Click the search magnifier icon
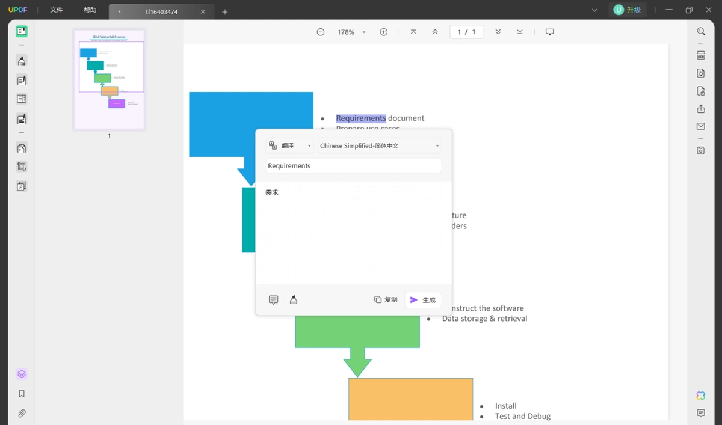The height and width of the screenshot is (425, 722). [701, 32]
